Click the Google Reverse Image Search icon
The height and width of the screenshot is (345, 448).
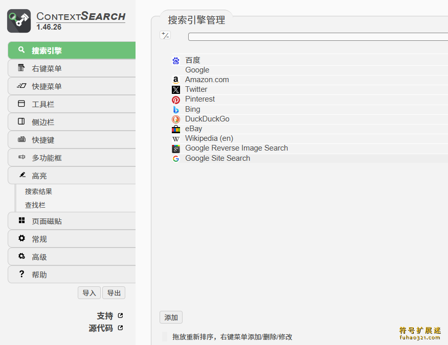[176, 149]
